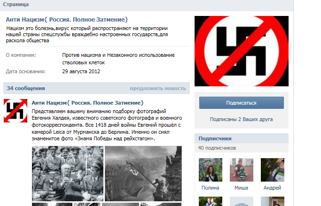This screenshot has width=321, height=206.
Task: Click the name Андрей under avatar
Action: click(x=272, y=188)
